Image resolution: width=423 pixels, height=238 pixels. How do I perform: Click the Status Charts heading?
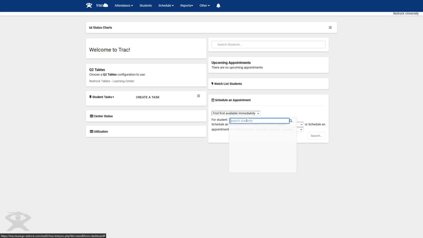103,28
